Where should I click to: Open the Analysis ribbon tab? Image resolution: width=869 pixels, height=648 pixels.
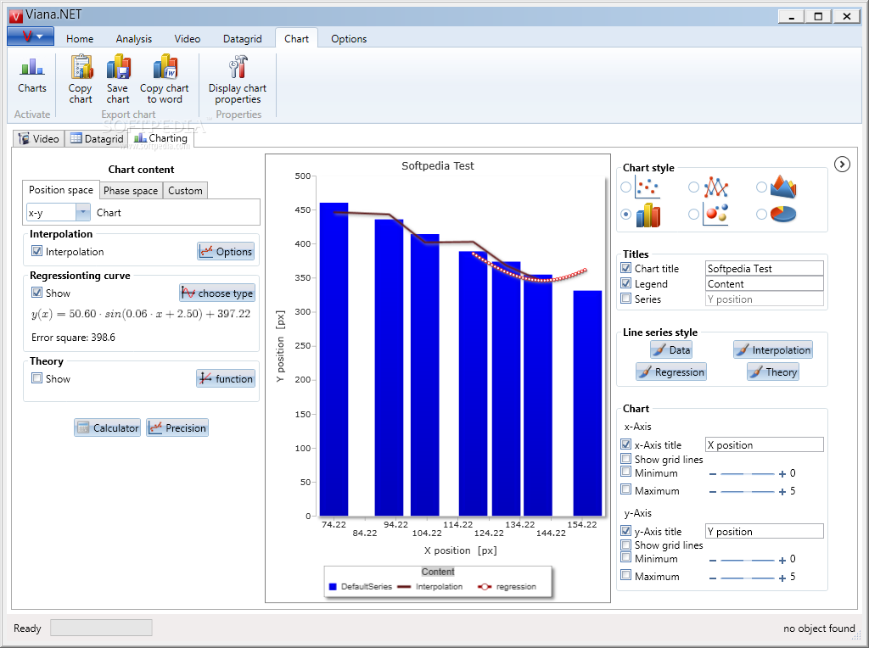(x=133, y=39)
